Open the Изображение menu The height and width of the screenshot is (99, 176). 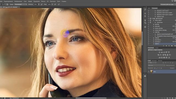(x=18, y=1)
